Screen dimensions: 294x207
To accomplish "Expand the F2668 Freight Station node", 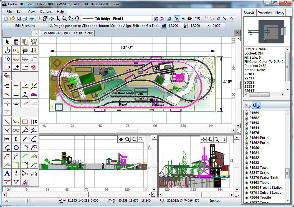I will click(246, 188).
